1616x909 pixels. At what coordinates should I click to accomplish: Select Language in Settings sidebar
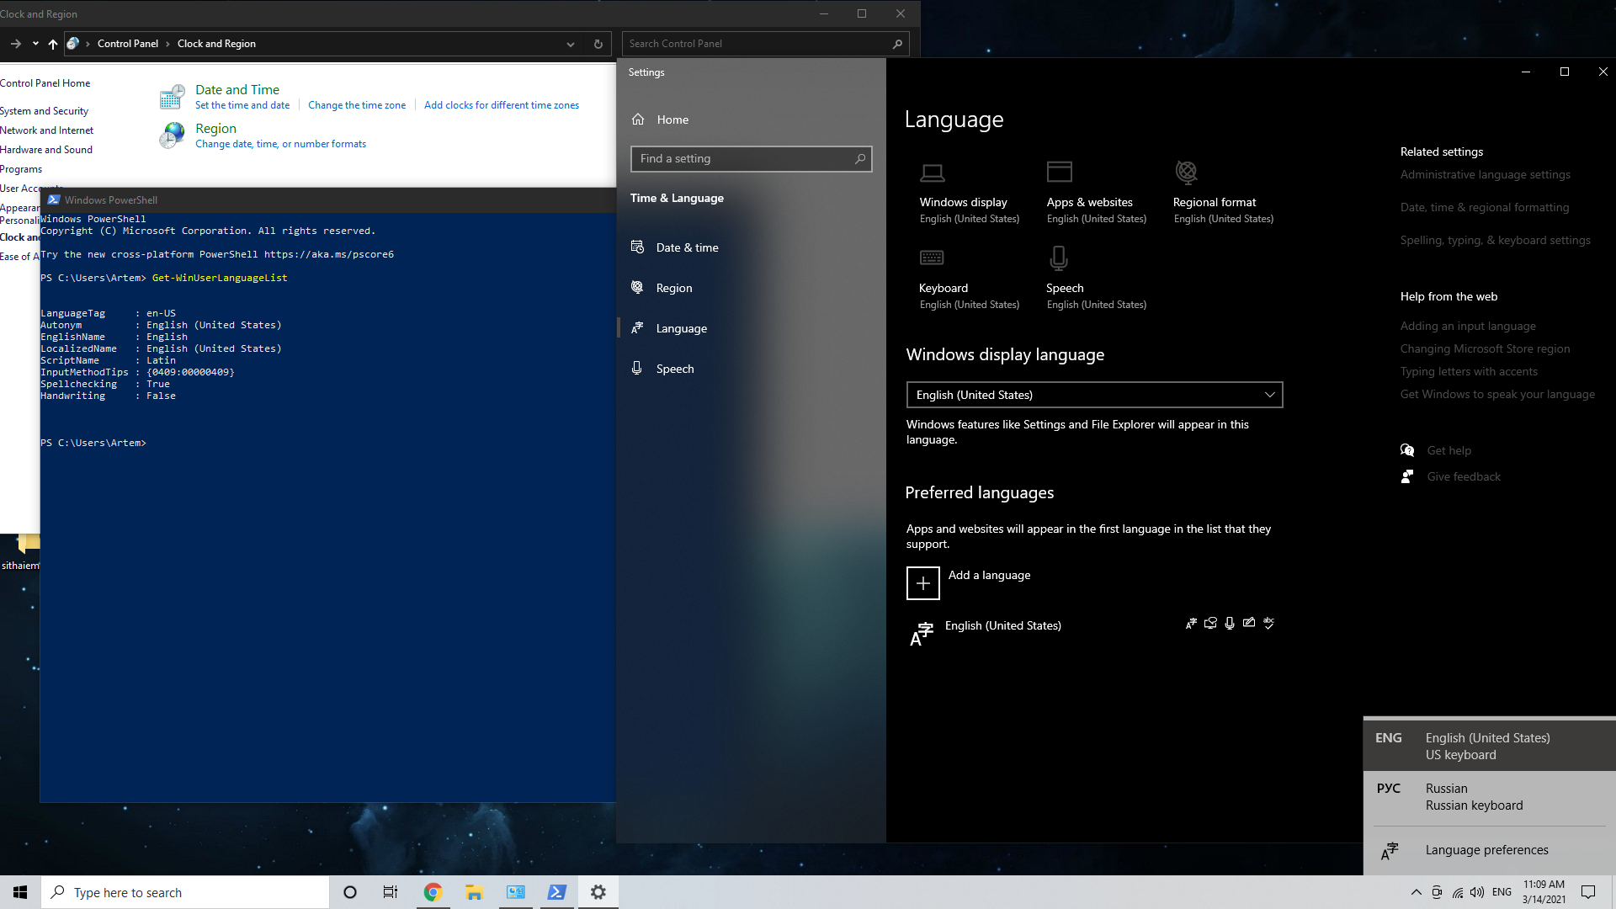pyautogui.click(x=751, y=328)
